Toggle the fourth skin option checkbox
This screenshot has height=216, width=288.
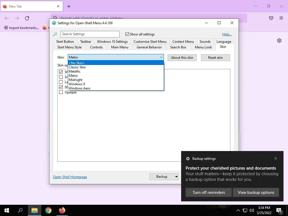(x=61, y=87)
